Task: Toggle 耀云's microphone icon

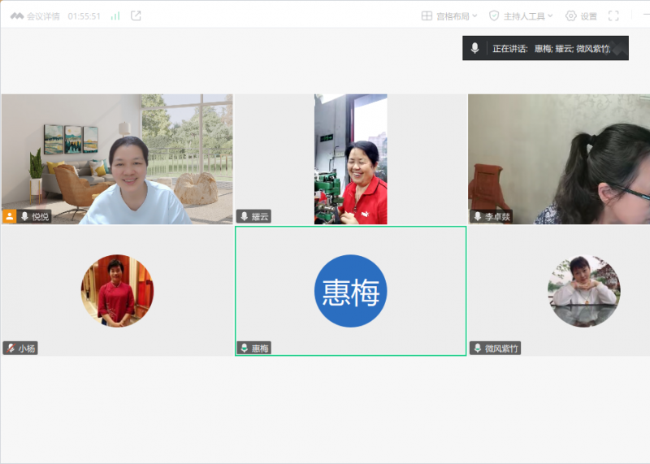Action: click(244, 216)
